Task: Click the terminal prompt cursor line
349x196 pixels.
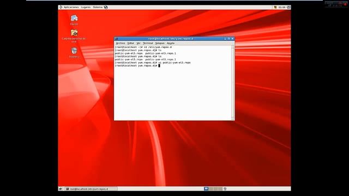Action: coord(137,66)
